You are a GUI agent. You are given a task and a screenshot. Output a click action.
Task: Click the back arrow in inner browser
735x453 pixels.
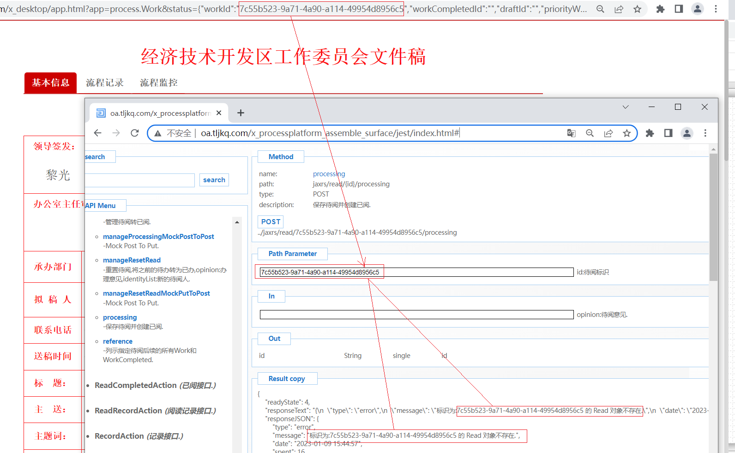[x=97, y=133]
